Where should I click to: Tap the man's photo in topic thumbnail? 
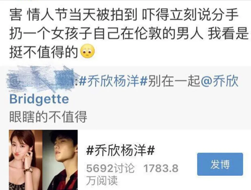tap(60, 160)
